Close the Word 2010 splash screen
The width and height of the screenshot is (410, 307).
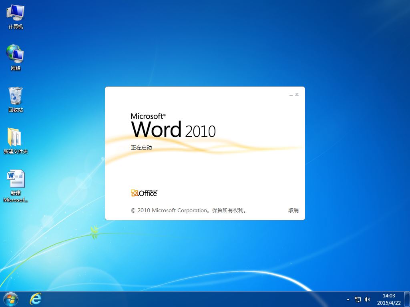(297, 94)
